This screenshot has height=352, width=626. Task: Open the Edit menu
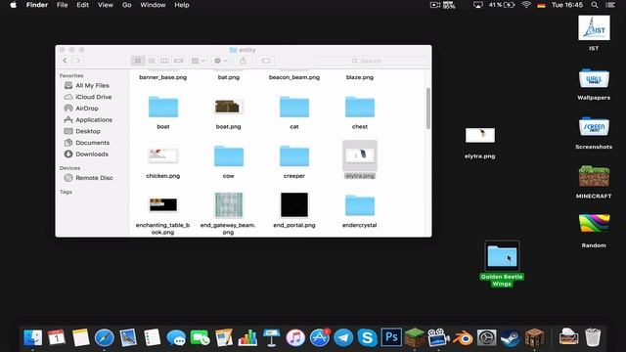(82, 5)
